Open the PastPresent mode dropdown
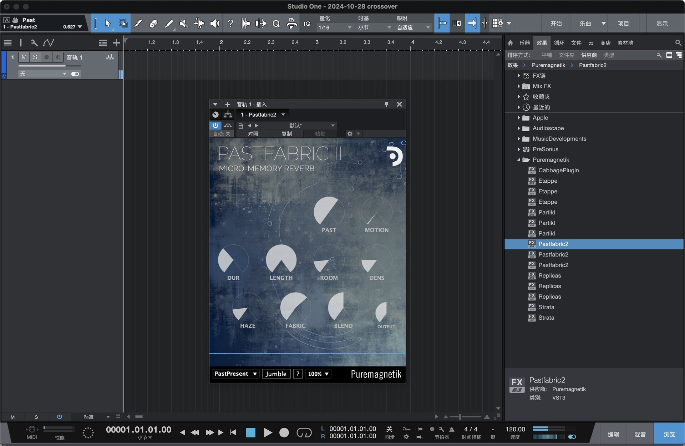Screen dimensions: 685x446 point(235,374)
